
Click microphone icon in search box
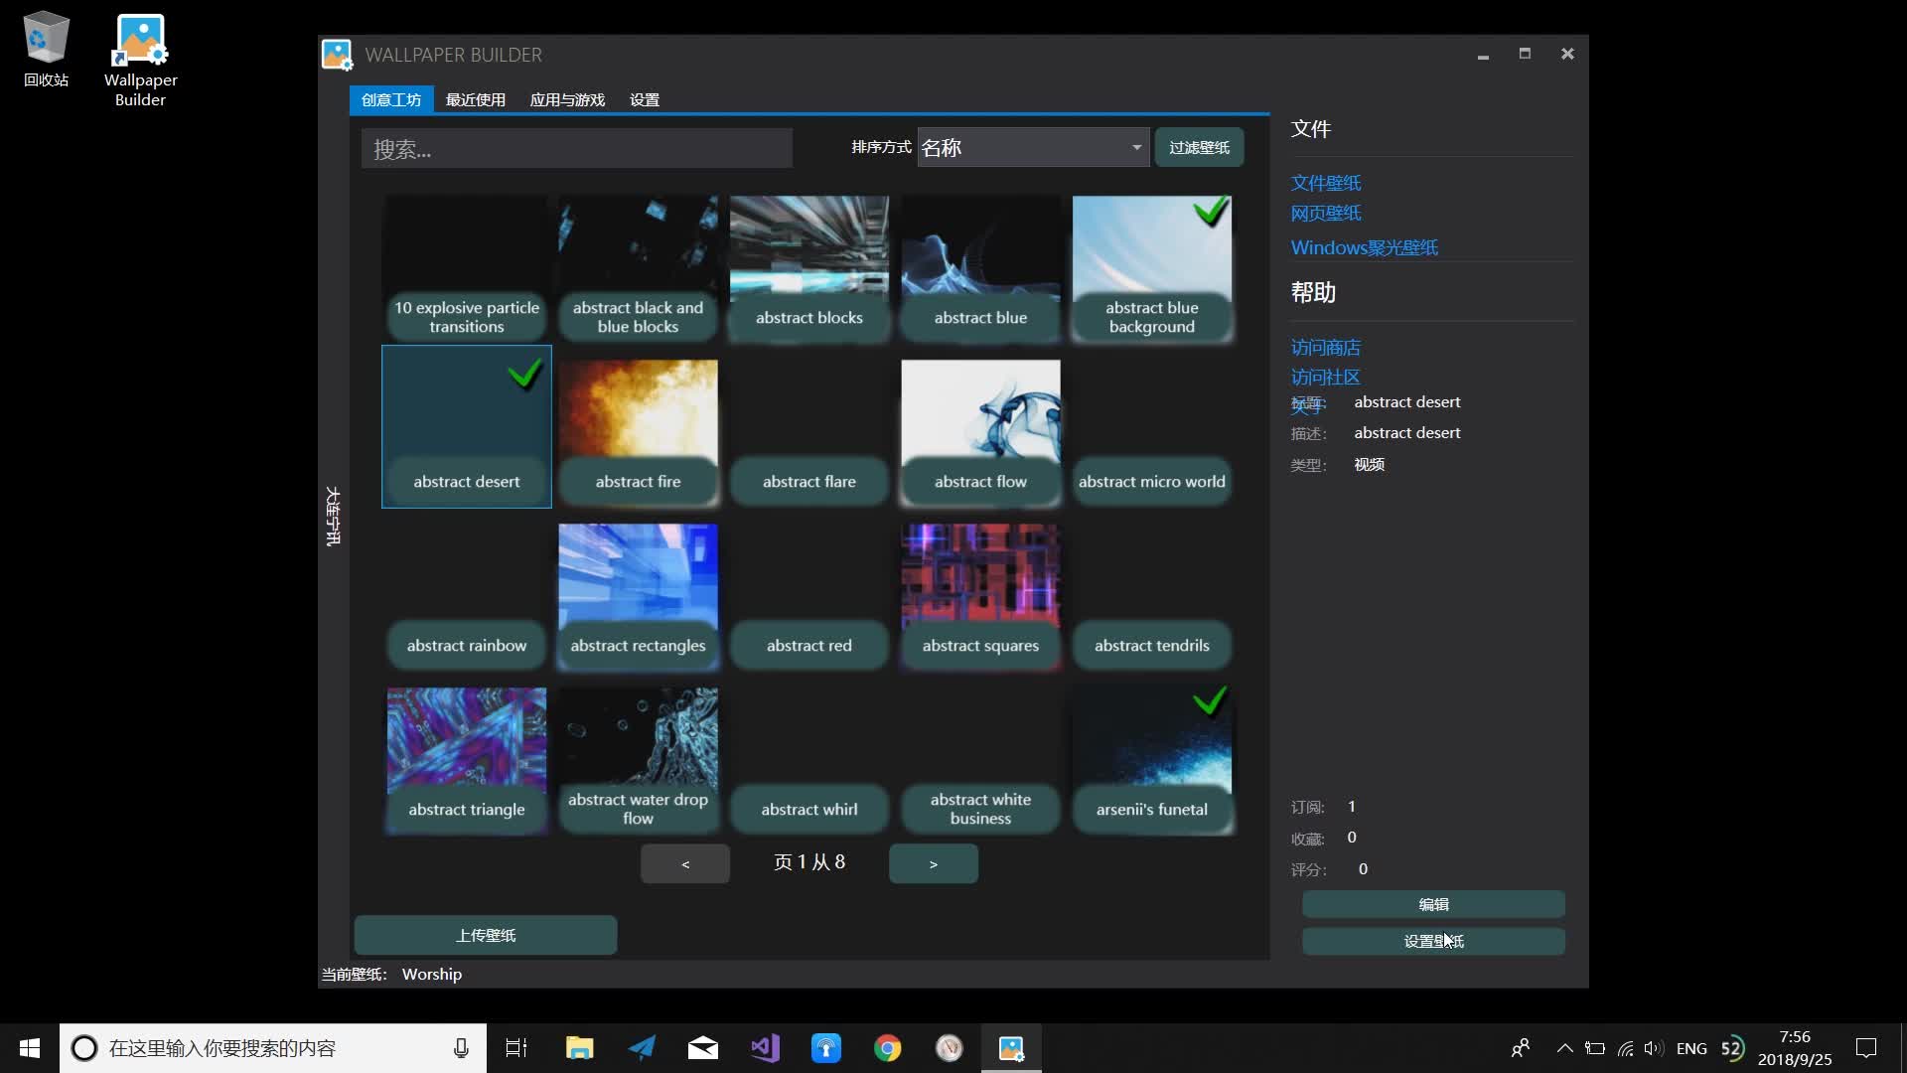point(461,1048)
